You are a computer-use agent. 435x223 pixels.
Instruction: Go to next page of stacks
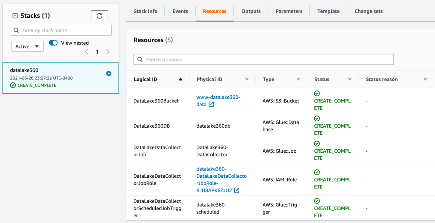point(108,52)
